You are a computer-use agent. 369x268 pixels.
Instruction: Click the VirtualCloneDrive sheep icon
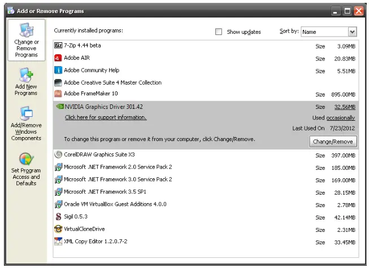coord(58,229)
